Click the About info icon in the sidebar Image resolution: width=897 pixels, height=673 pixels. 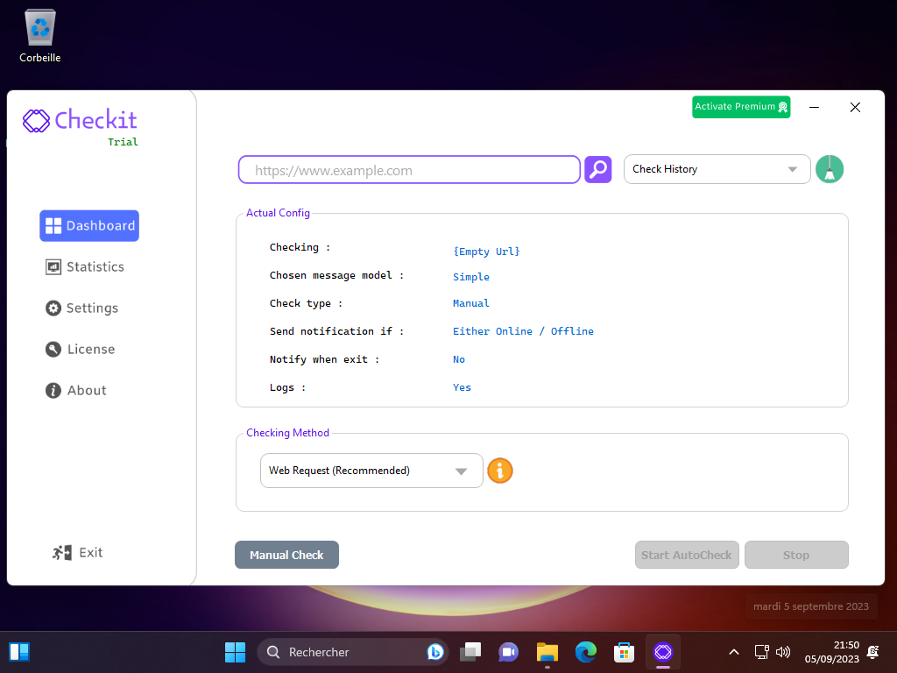[x=53, y=390]
